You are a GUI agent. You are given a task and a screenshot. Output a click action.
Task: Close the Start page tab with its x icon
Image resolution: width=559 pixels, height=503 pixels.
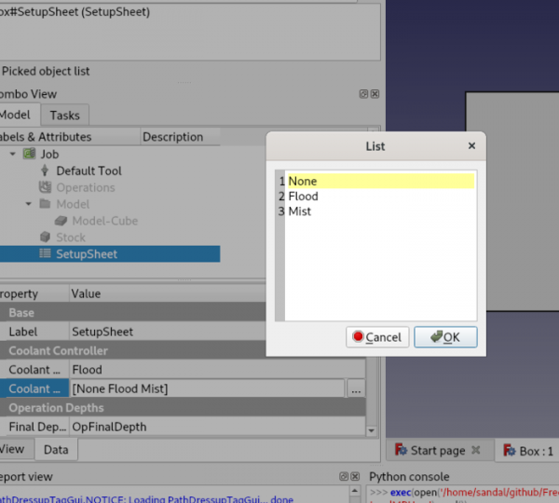[x=475, y=451]
